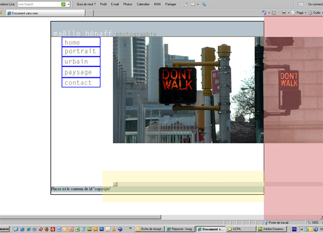Click the Windows Live translate icon
The width and height of the screenshot is (323, 233).
click(x=204, y=4)
